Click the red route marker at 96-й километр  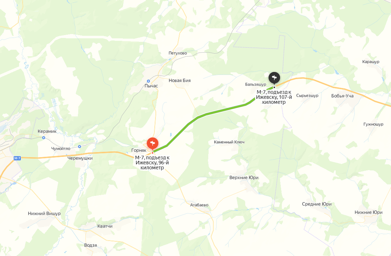pos(152,144)
